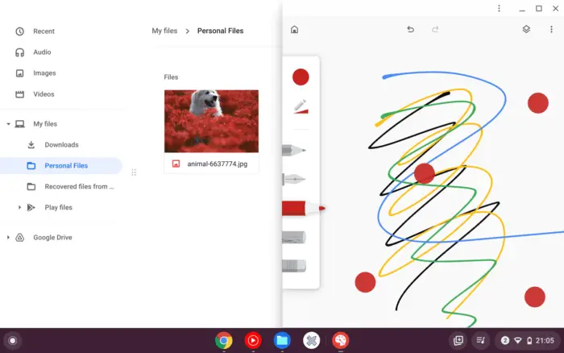Image resolution: width=564 pixels, height=353 pixels.
Task: Open the layers panel in Canvas
Action: click(x=526, y=29)
